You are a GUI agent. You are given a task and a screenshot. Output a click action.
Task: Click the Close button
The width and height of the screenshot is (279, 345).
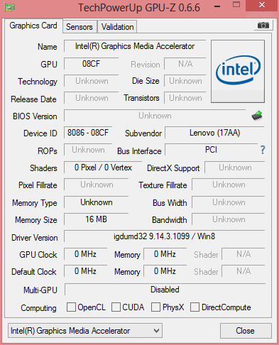point(246,331)
